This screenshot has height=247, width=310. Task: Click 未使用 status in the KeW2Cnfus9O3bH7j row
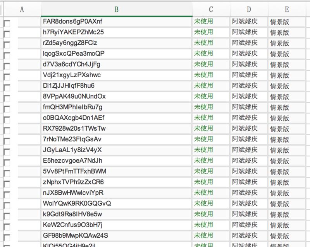[x=204, y=225]
